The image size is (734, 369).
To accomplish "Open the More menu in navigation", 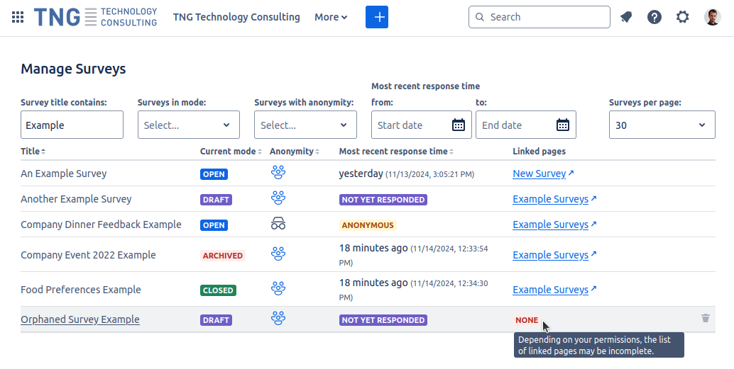I will coord(331,17).
